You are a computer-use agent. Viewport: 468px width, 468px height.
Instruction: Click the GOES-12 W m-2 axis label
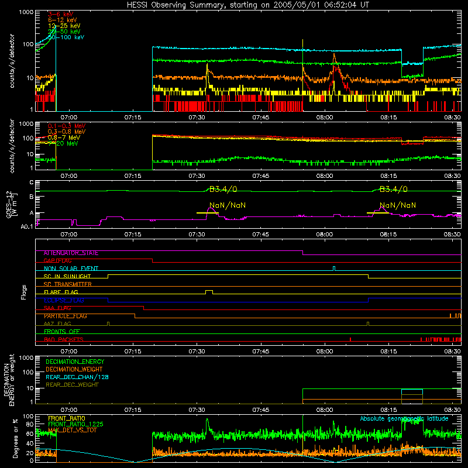pyautogui.click(x=12, y=204)
